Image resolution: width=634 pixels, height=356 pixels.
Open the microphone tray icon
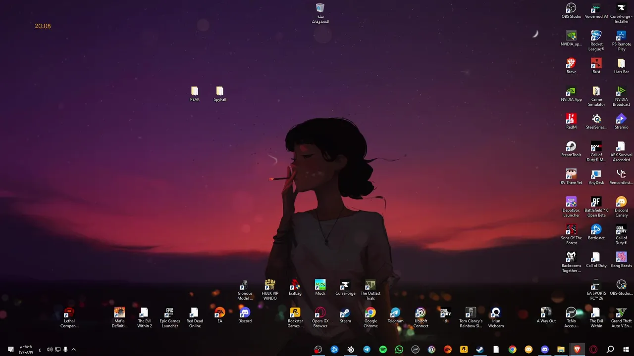click(65, 350)
